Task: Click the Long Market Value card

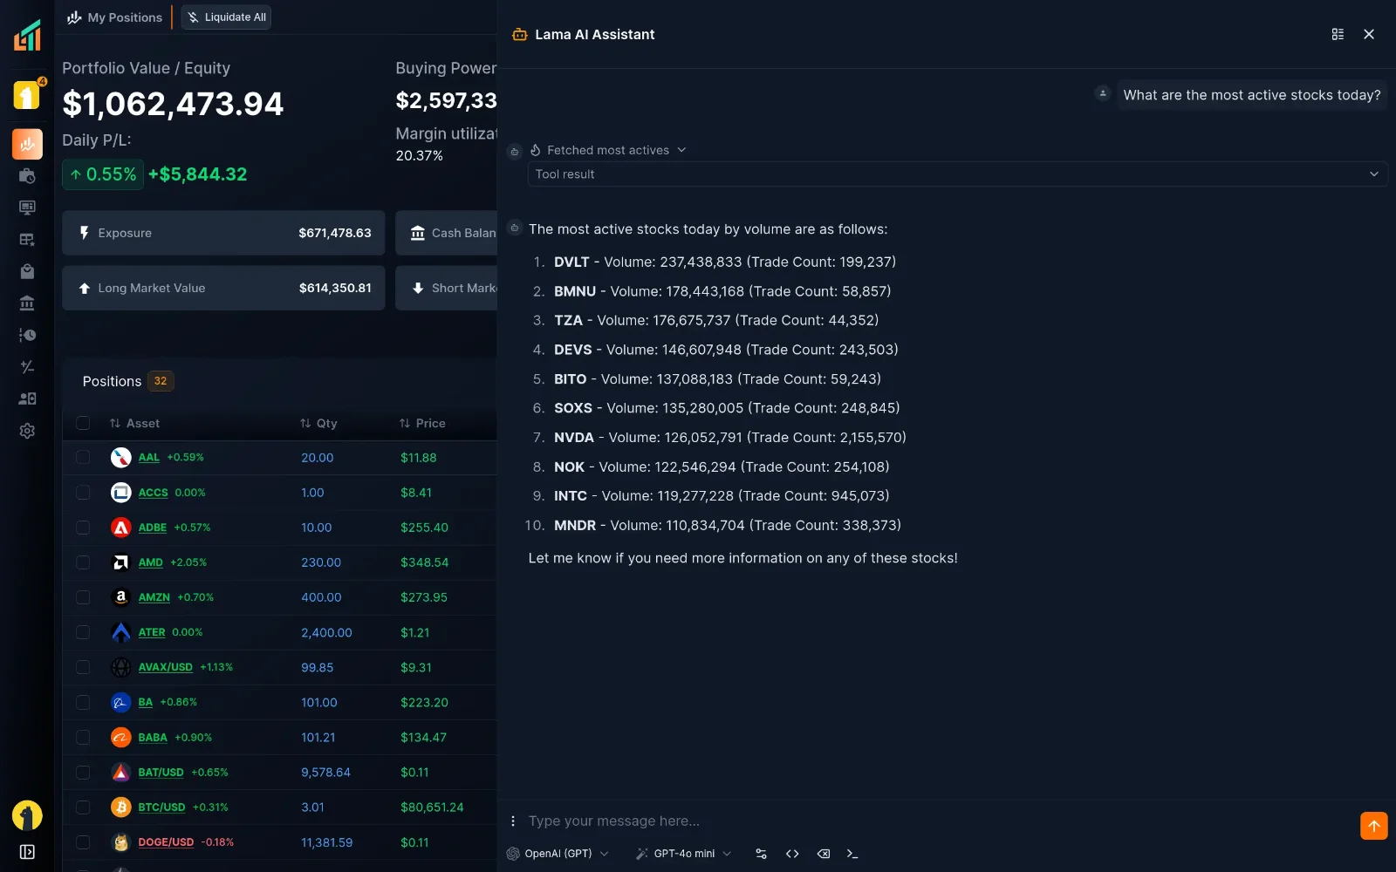Action: click(x=223, y=288)
